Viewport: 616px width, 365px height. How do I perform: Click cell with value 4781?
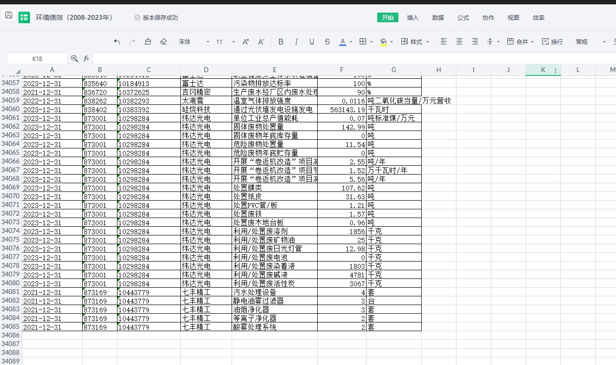[342, 275]
